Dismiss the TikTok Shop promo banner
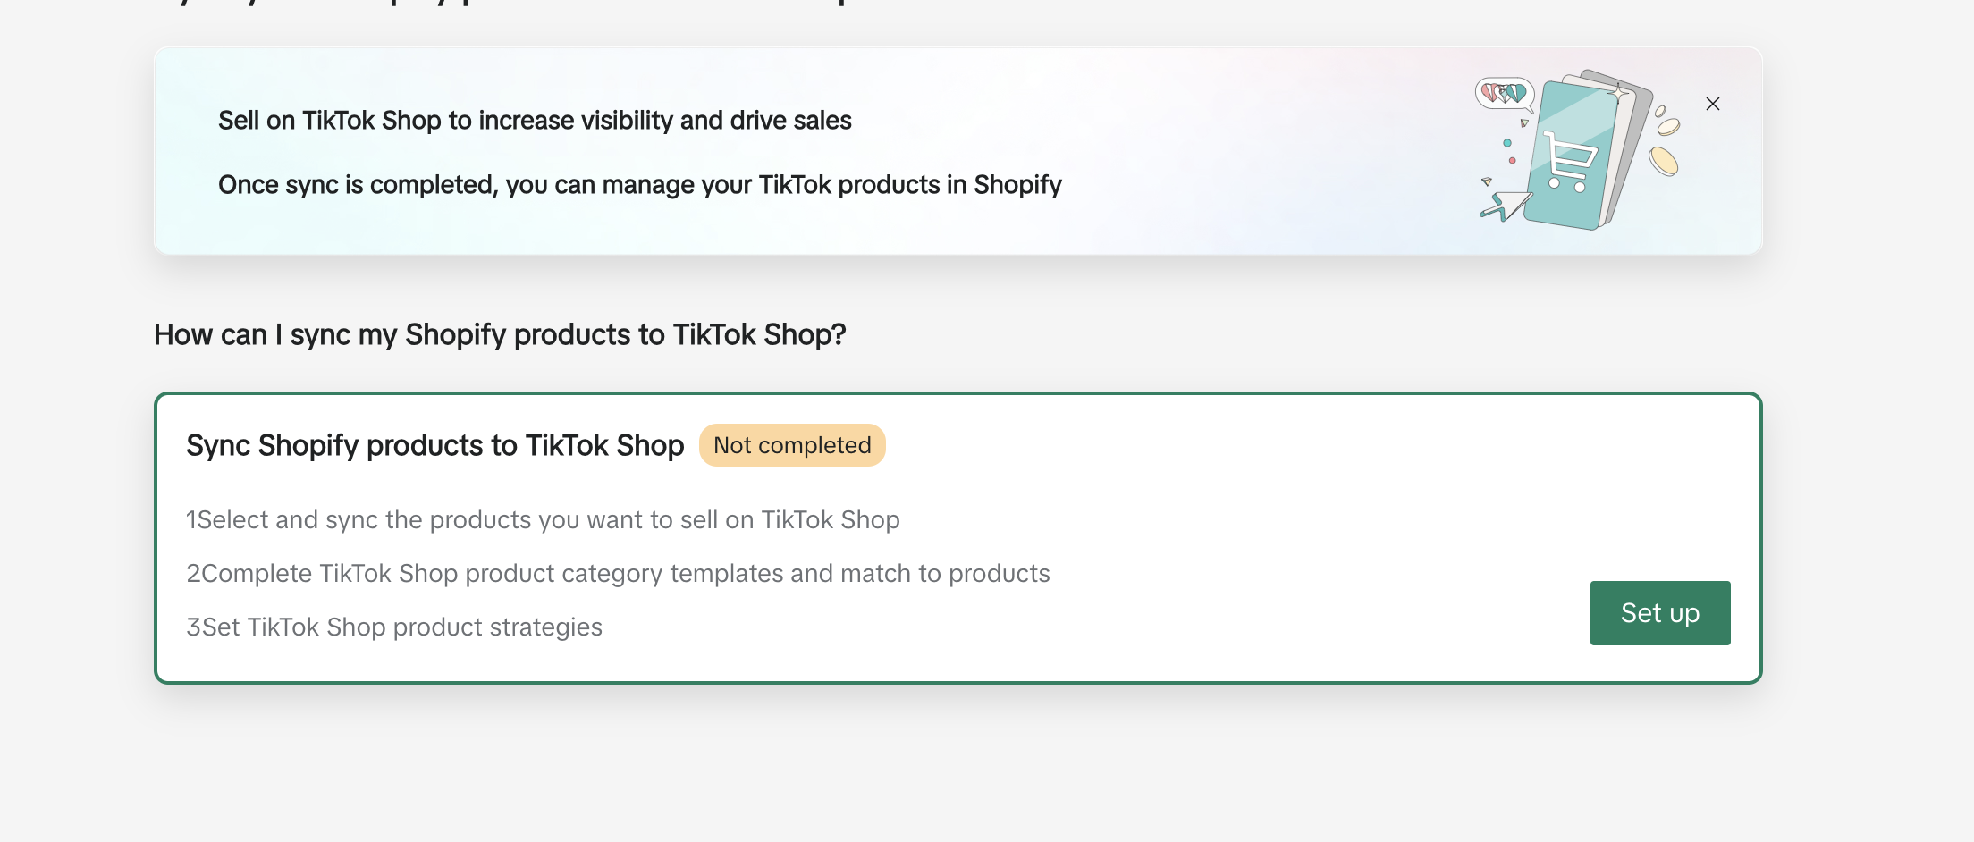The height and width of the screenshot is (842, 1974). (x=1712, y=104)
